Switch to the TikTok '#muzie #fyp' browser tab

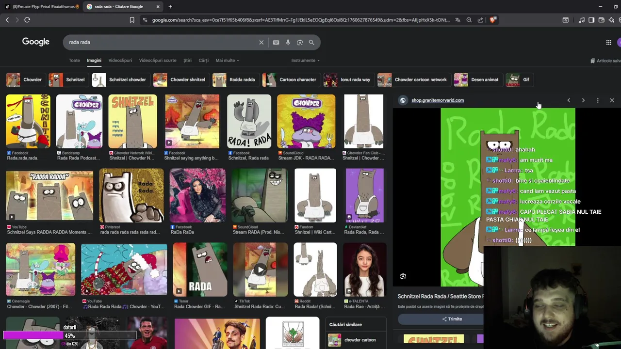41,7
